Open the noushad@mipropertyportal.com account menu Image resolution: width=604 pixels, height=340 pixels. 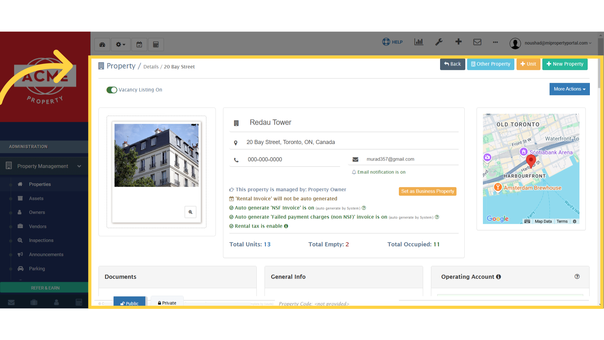(558, 43)
